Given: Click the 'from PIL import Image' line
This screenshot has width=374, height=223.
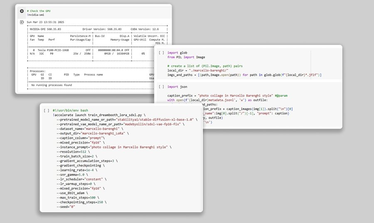Looking at the screenshot, I should tap(186, 57).
